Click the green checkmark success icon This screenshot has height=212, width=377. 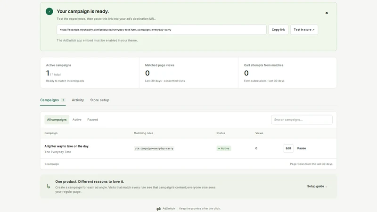[x=49, y=11]
